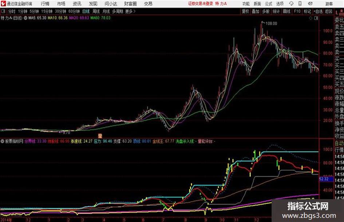The width and height of the screenshot is (344, 222).
Task: Open the 资讯 menu
Action: tap(77, 4)
